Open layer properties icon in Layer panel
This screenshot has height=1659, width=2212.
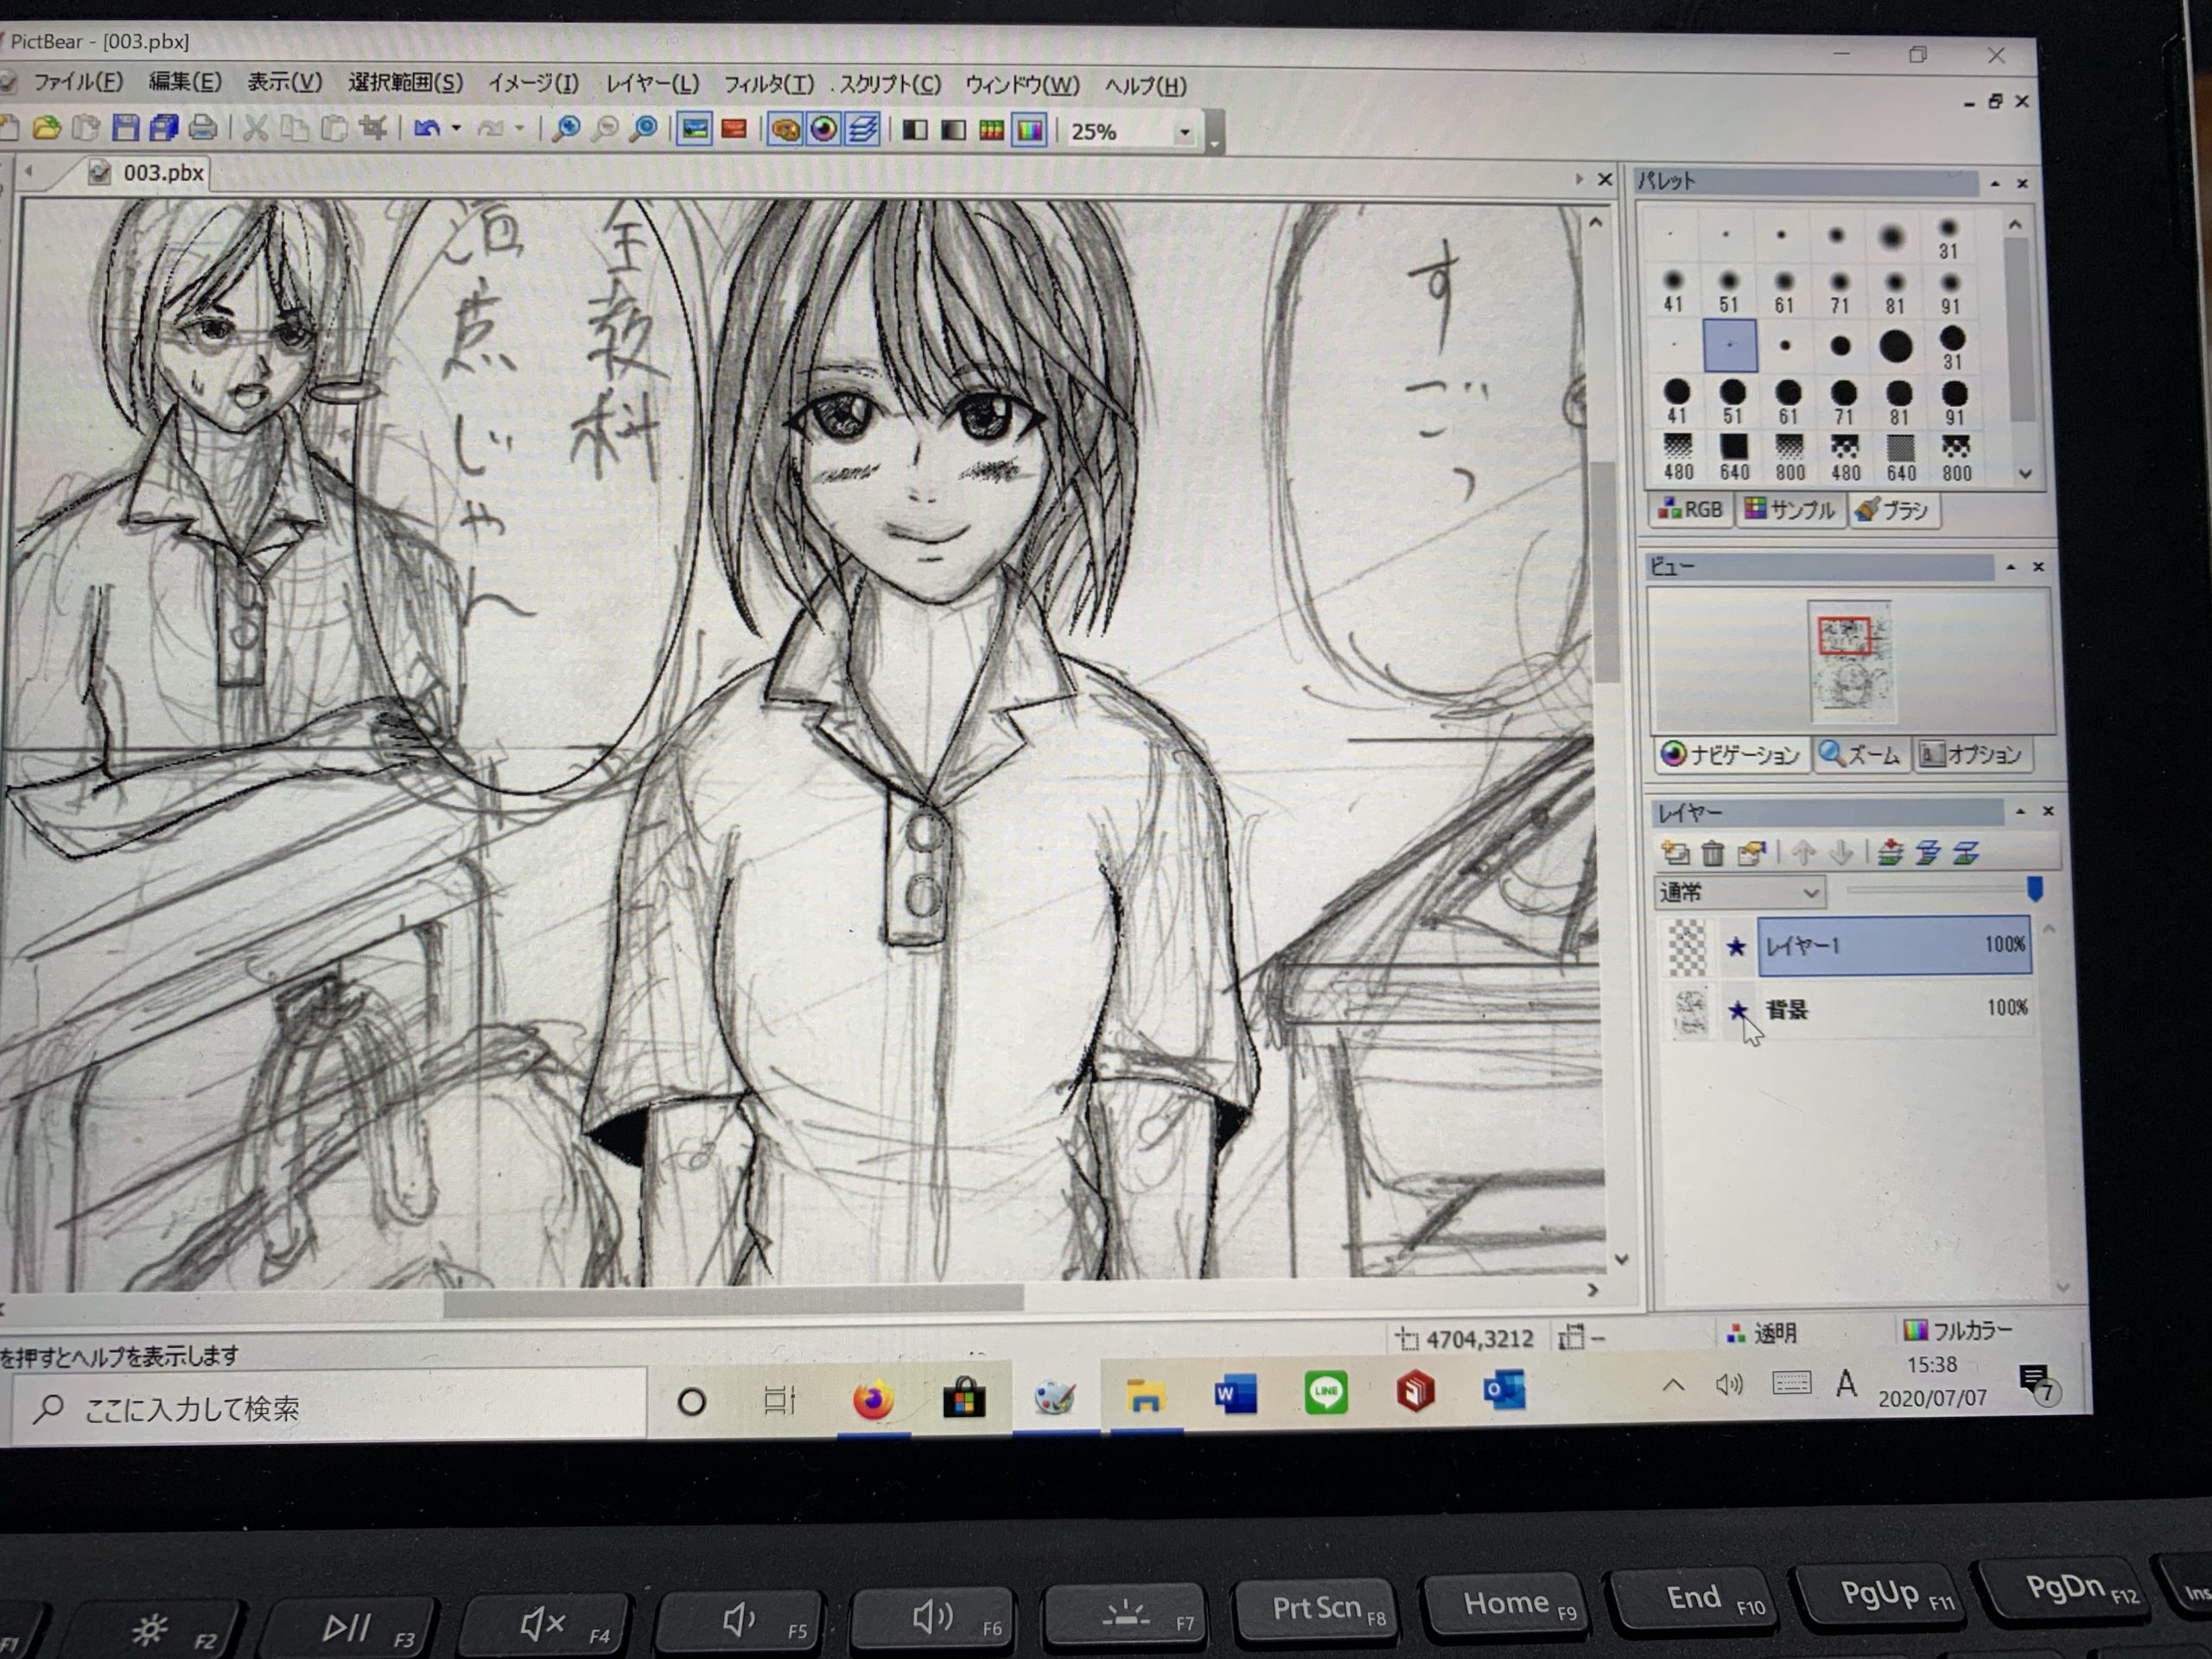1752,853
